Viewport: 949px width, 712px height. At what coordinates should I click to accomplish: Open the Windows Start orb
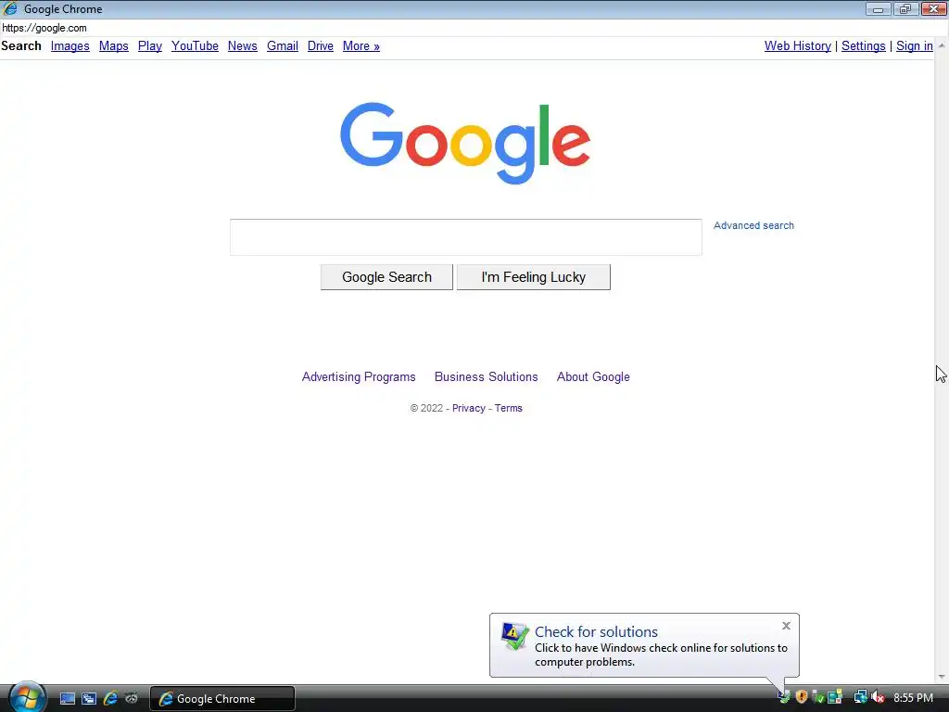click(27, 697)
